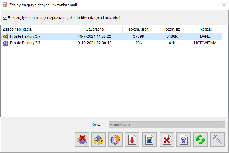
Task: Click the app notepad icon in title bar
Action: point(5,5)
